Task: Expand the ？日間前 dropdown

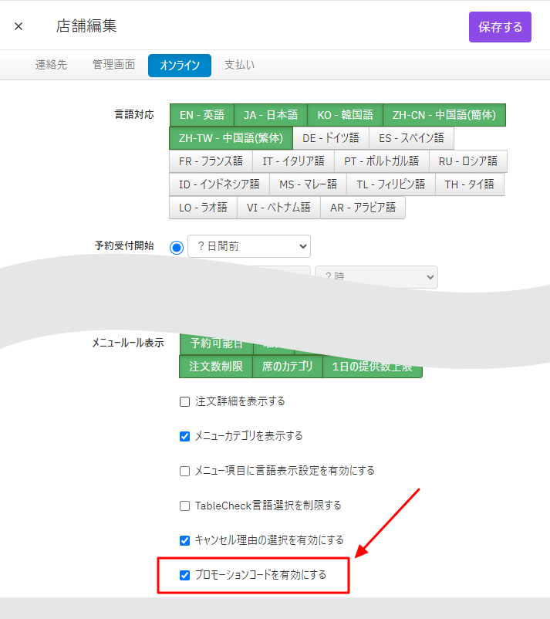Action: click(248, 247)
